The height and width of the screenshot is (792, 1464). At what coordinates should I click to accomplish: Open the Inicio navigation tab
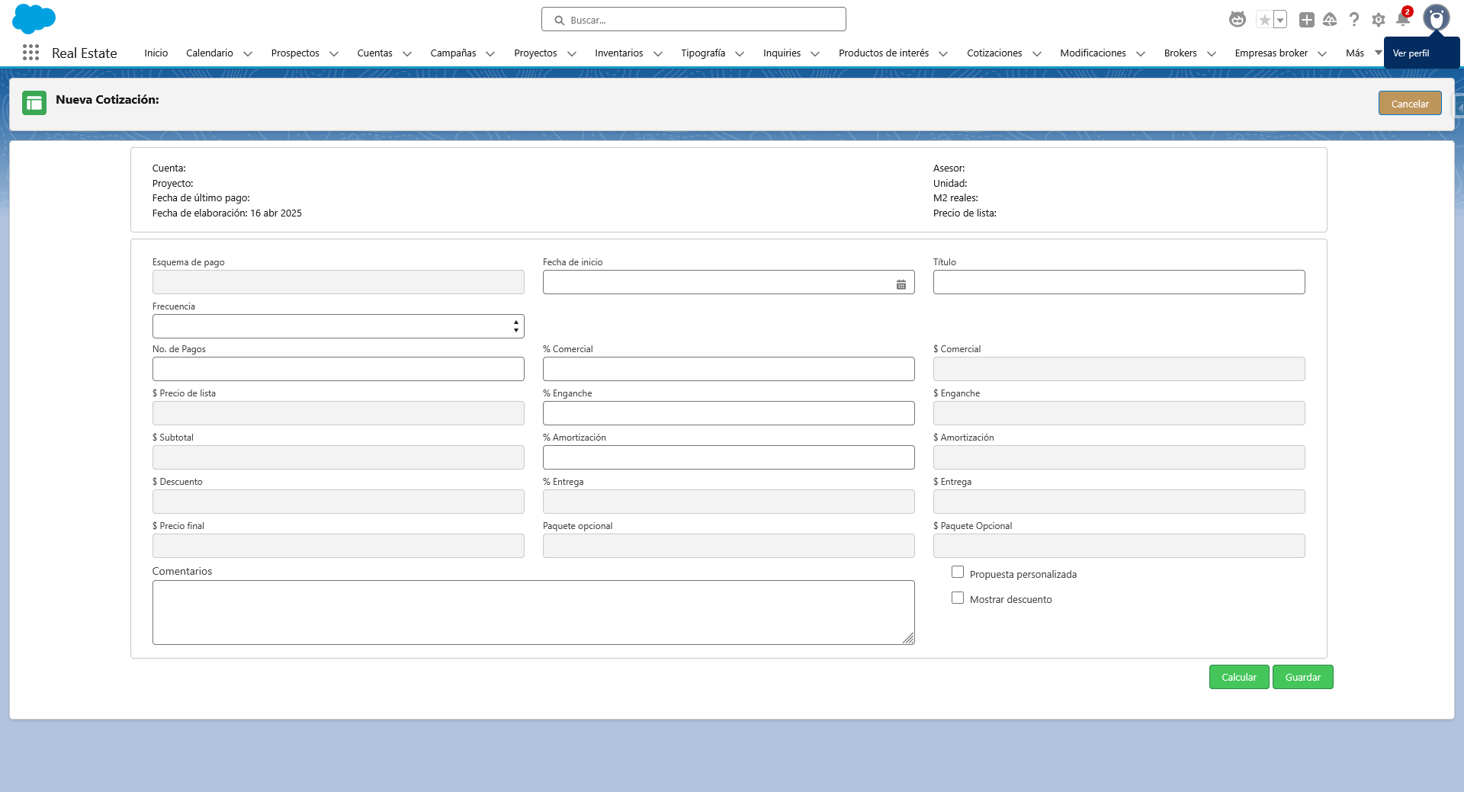coord(156,53)
